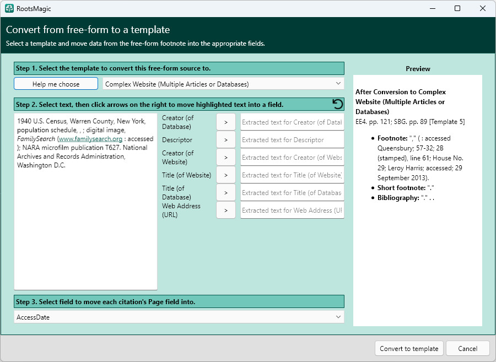
Task: Move text into Creator (of Website) field
Action: [226, 158]
